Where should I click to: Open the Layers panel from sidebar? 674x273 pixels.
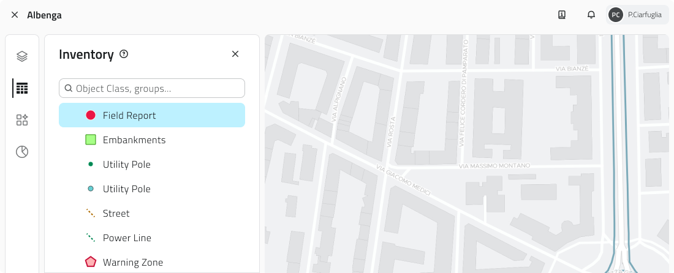22,56
